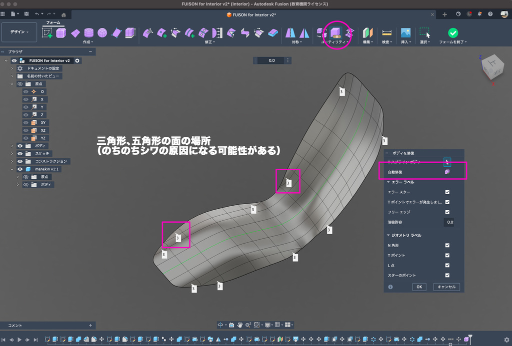Expand the スケッチ folder in browser
This screenshot has width=512, height=346.
(12, 153)
